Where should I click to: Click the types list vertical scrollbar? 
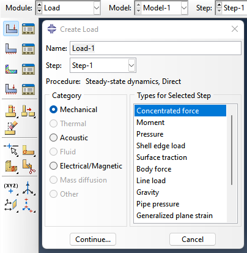pos(232,150)
